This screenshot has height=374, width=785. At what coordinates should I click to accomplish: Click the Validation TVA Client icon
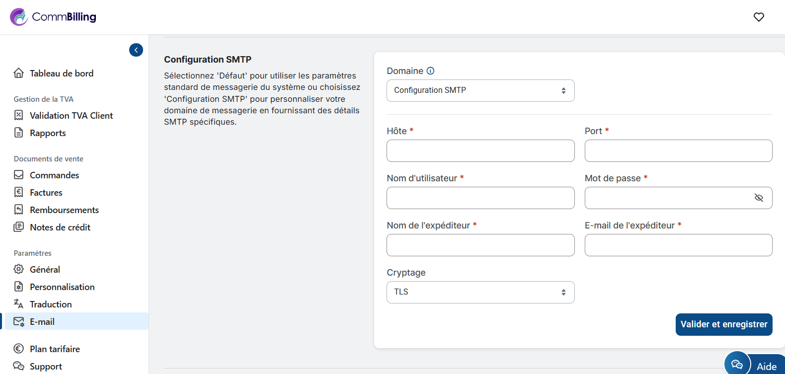19,115
